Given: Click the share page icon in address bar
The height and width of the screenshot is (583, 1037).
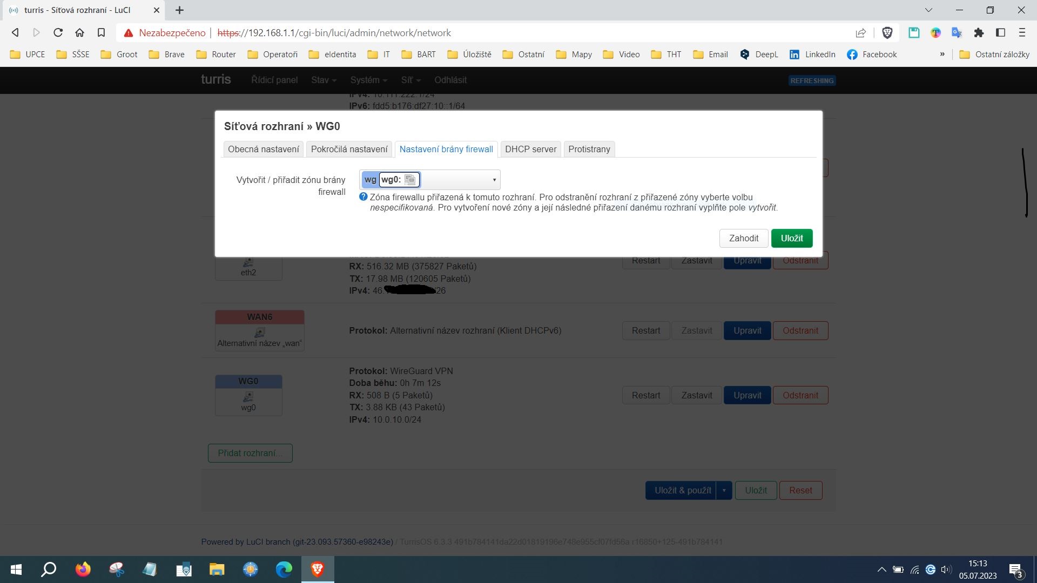Looking at the screenshot, I should pos(860,33).
